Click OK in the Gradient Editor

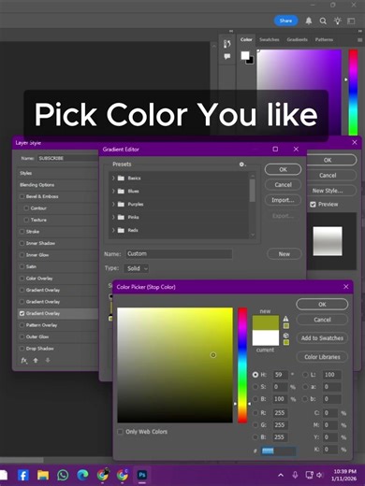(283, 169)
